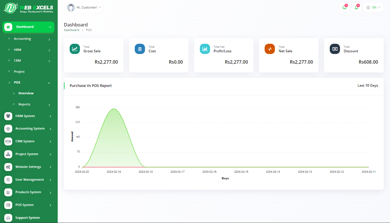390x223 pixels.
Task: Expand the Products System menu arrow
Action: 50,193
